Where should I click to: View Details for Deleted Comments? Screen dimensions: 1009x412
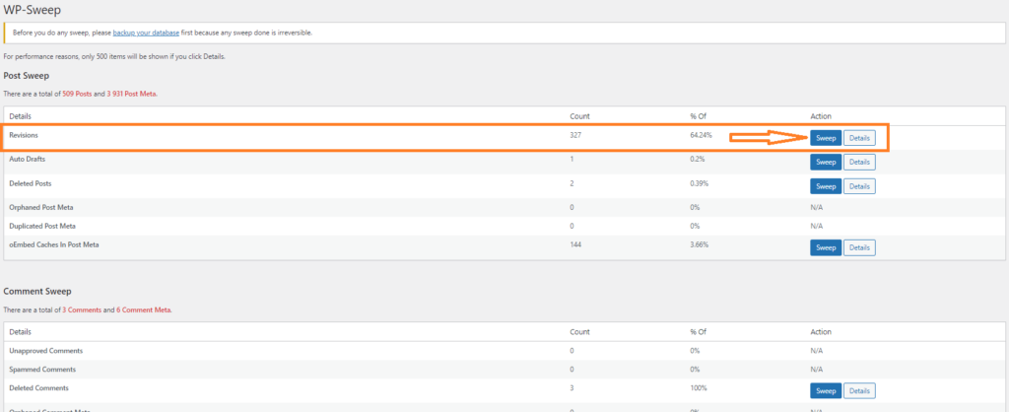(x=859, y=390)
